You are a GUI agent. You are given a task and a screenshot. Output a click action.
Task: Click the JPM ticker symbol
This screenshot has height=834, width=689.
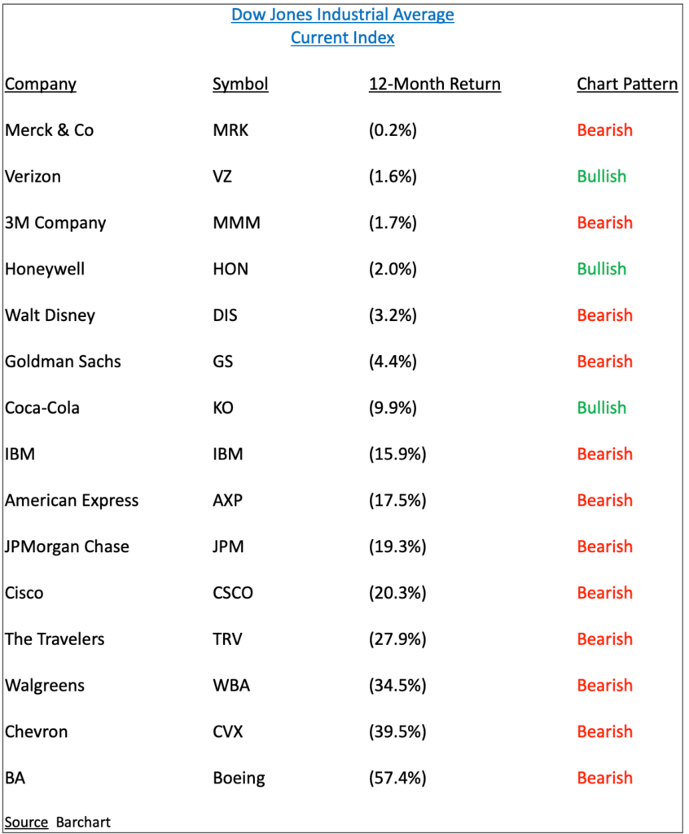228,546
